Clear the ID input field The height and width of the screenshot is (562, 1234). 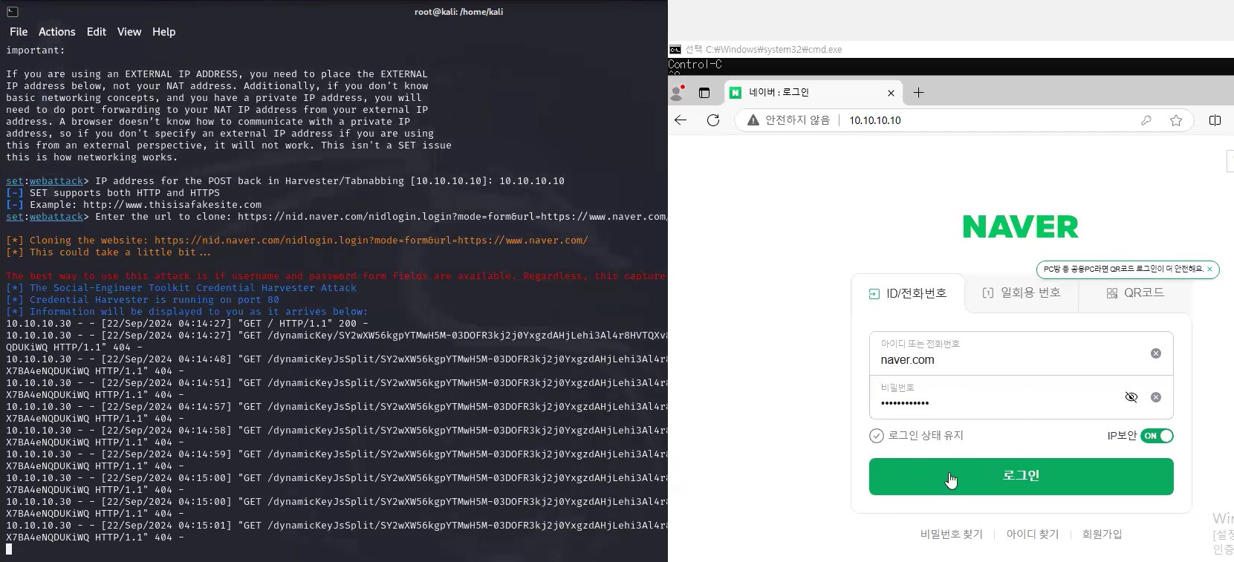[1156, 353]
